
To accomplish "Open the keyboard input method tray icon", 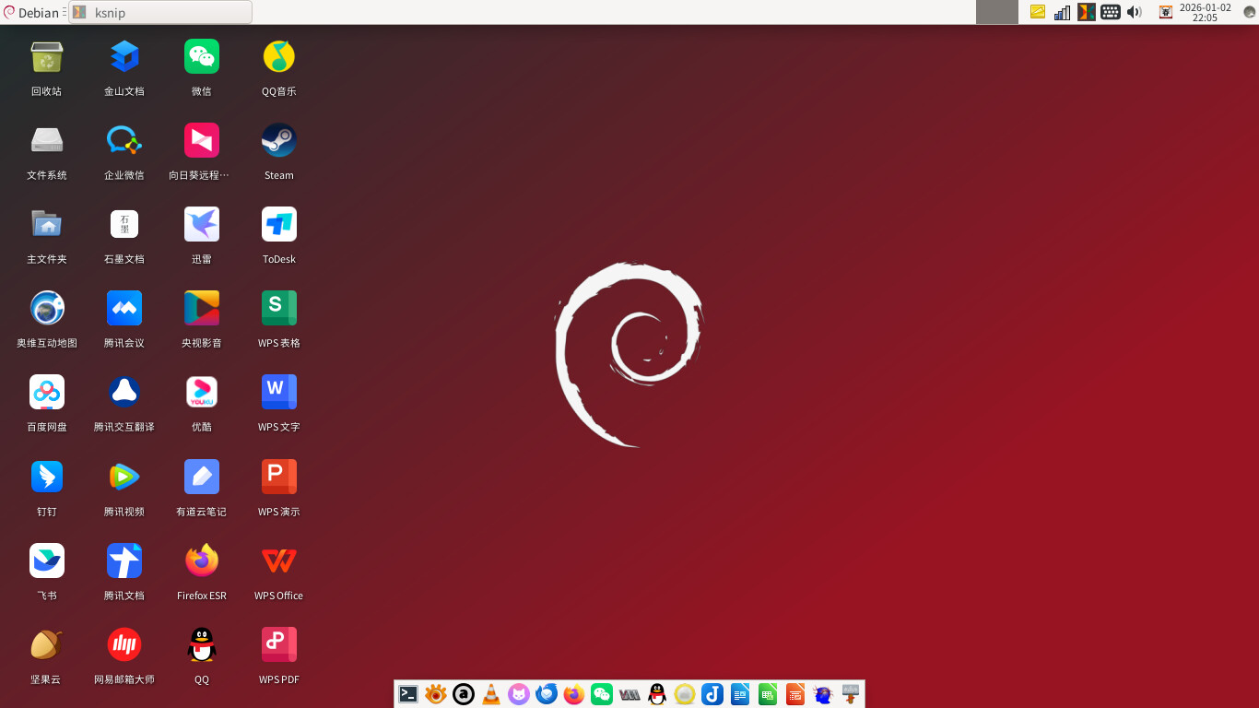I will (1111, 12).
